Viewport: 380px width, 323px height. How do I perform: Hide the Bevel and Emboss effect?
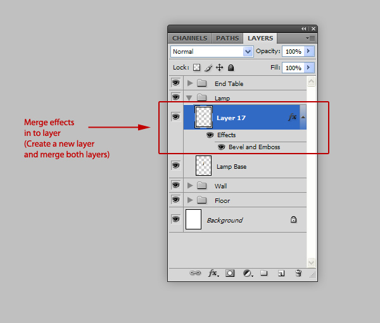(222, 147)
